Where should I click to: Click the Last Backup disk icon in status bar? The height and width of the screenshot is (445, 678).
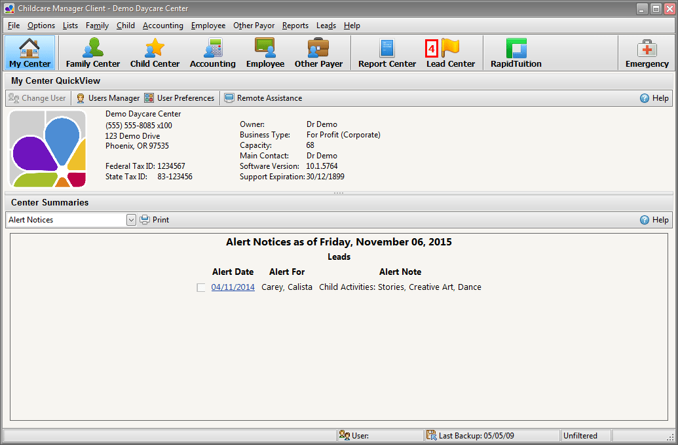click(431, 435)
